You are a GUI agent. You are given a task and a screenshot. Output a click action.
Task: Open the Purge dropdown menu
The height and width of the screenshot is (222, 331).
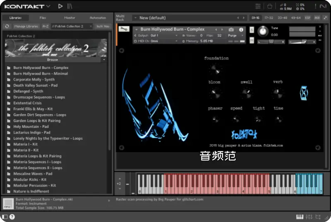(235, 36)
